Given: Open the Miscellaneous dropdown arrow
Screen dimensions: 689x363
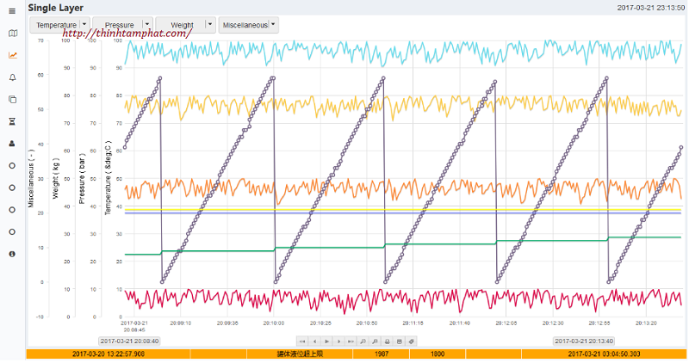Looking at the screenshot, I should pyautogui.click(x=274, y=25).
